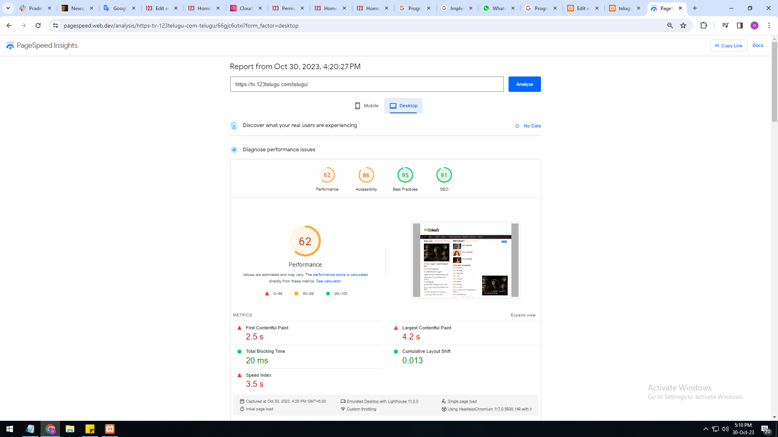The width and height of the screenshot is (778, 437).
Task: Show hidden system tray icons
Action: point(706,429)
